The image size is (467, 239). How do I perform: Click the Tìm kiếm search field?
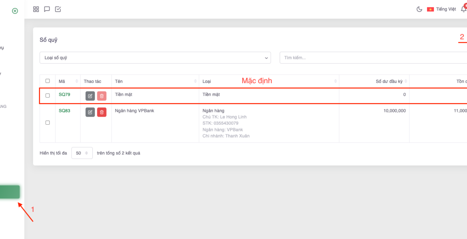pos(373,58)
